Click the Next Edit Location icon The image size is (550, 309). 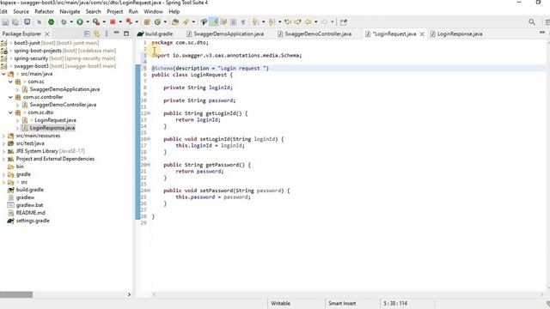pyautogui.click(x=298, y=22)
